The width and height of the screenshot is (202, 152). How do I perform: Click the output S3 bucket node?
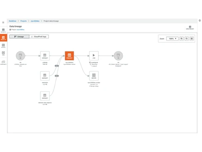118,56
